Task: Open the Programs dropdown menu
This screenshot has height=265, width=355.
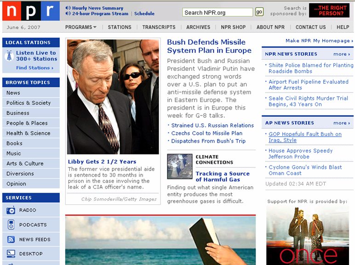Action: [81, 27]
